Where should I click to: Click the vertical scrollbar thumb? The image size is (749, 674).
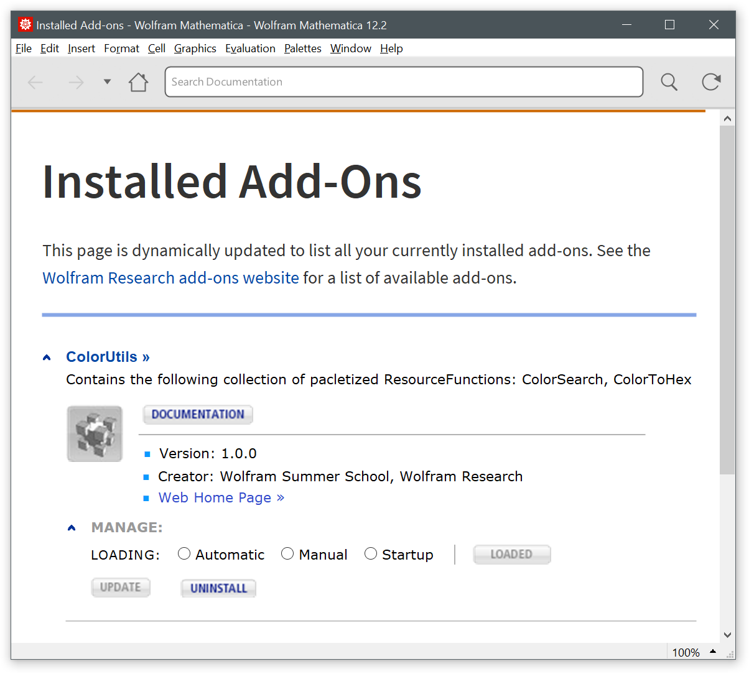coord(727,298)
